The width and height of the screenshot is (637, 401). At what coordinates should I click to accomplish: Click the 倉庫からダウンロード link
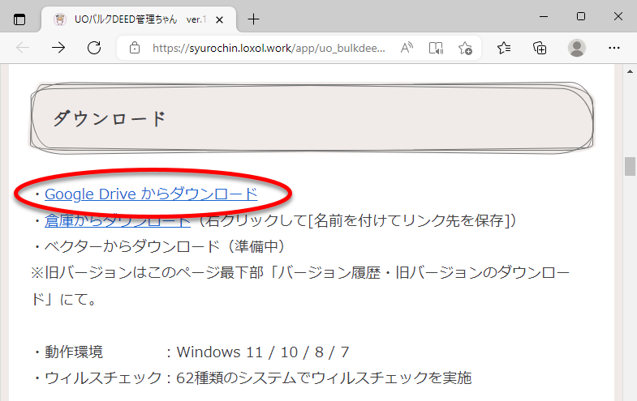tap(118, 220)
